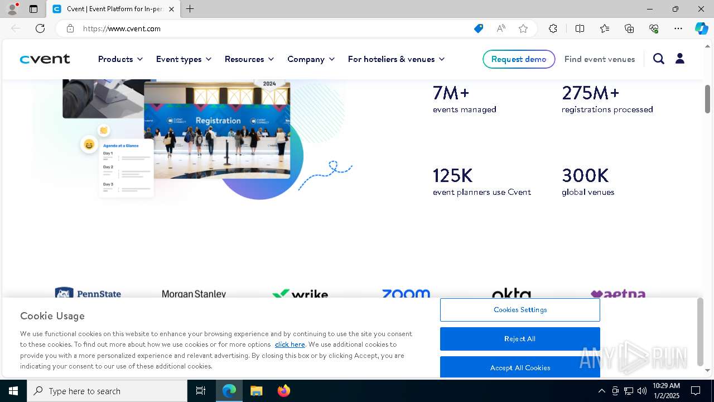714x402 pixels.
Task: Click Microsoft Edge taskbar icon
Action: [x=229, y=391]
